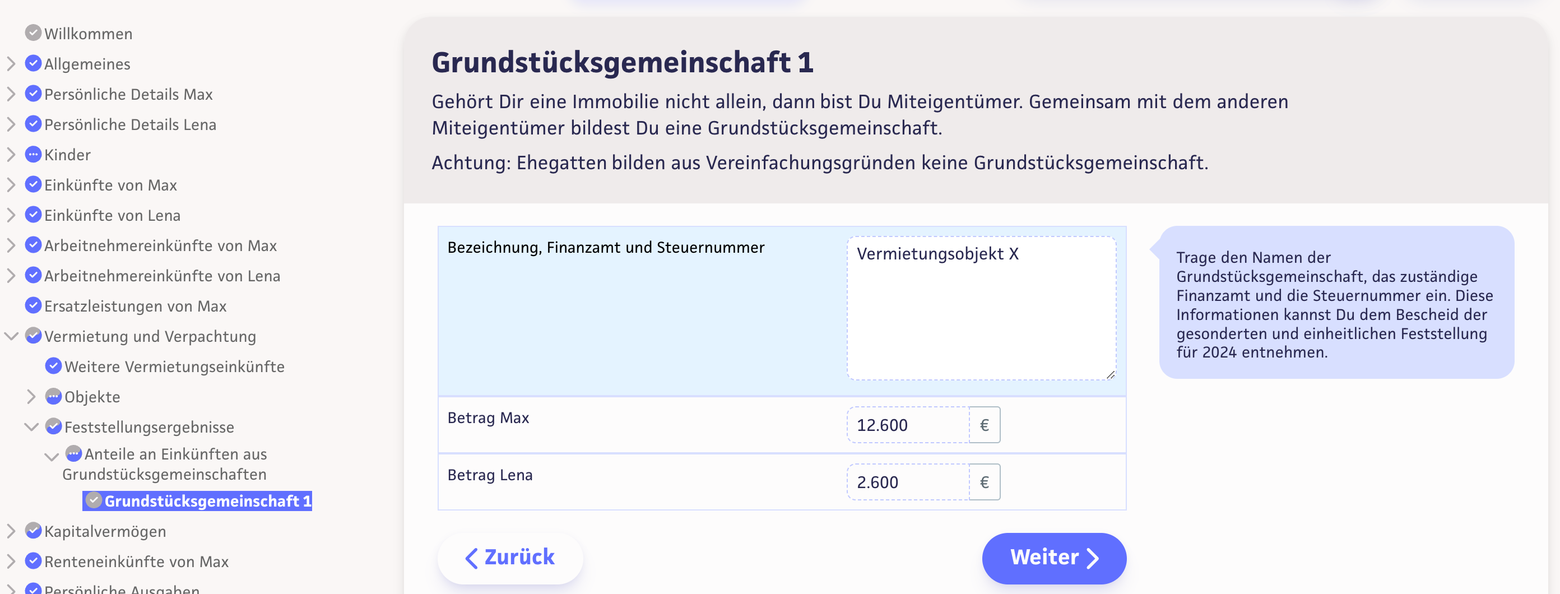Click the checkmark icon beside Weitere Vermietungseinkünfte
The width and height of the screenshot is (1560, 594).
click(53, 366)
